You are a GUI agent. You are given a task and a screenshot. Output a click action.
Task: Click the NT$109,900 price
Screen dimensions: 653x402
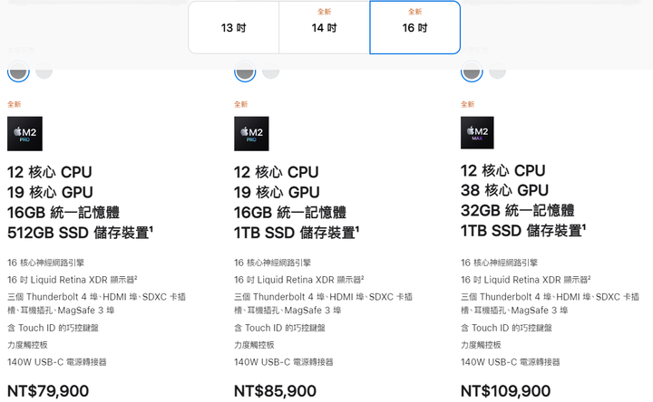coord(505,391)
